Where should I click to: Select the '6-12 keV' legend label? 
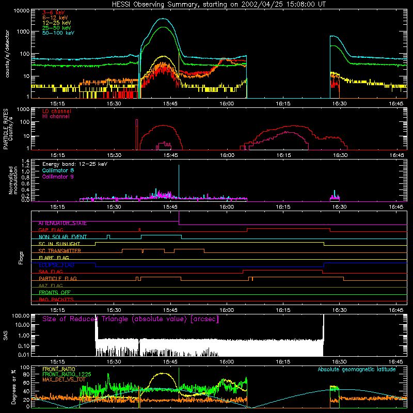pos(55,18)
